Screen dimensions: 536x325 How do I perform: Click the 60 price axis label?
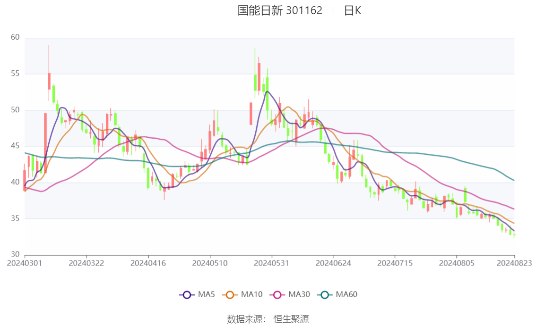[x=15, y=37]
